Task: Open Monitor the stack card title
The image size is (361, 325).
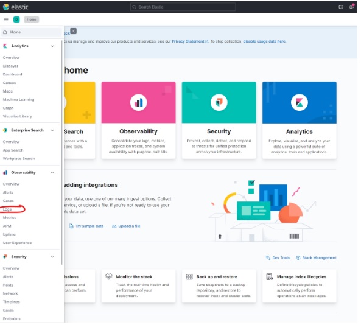Action: (134, 277)
